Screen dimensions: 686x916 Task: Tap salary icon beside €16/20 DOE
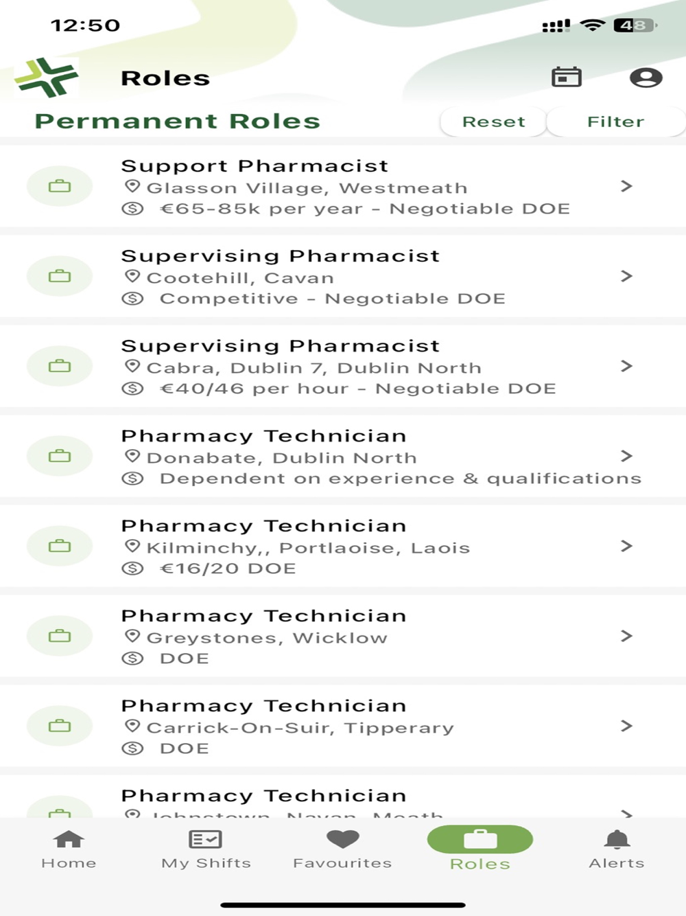coord(132,569)
